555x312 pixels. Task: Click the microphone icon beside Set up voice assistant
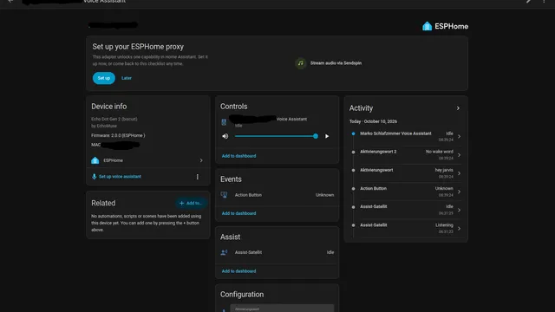tap(95, 177)
